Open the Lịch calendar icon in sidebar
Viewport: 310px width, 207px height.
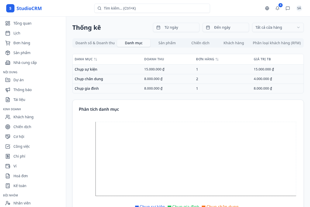[x=8, y=33]
